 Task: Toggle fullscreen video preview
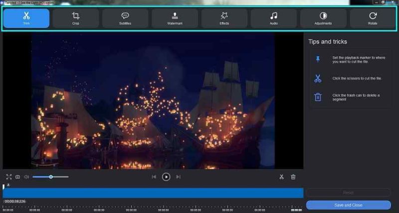9,177
